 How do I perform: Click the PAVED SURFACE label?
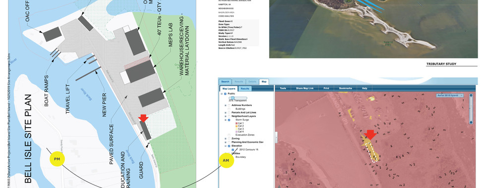tap(111, 144)
